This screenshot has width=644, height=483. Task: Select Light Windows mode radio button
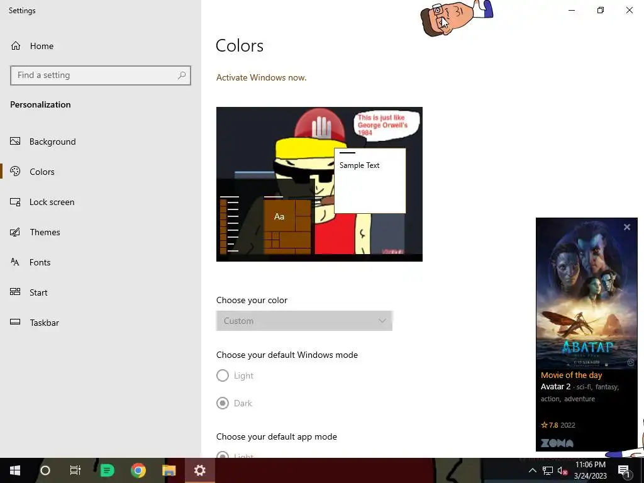[x=223, y=375]
